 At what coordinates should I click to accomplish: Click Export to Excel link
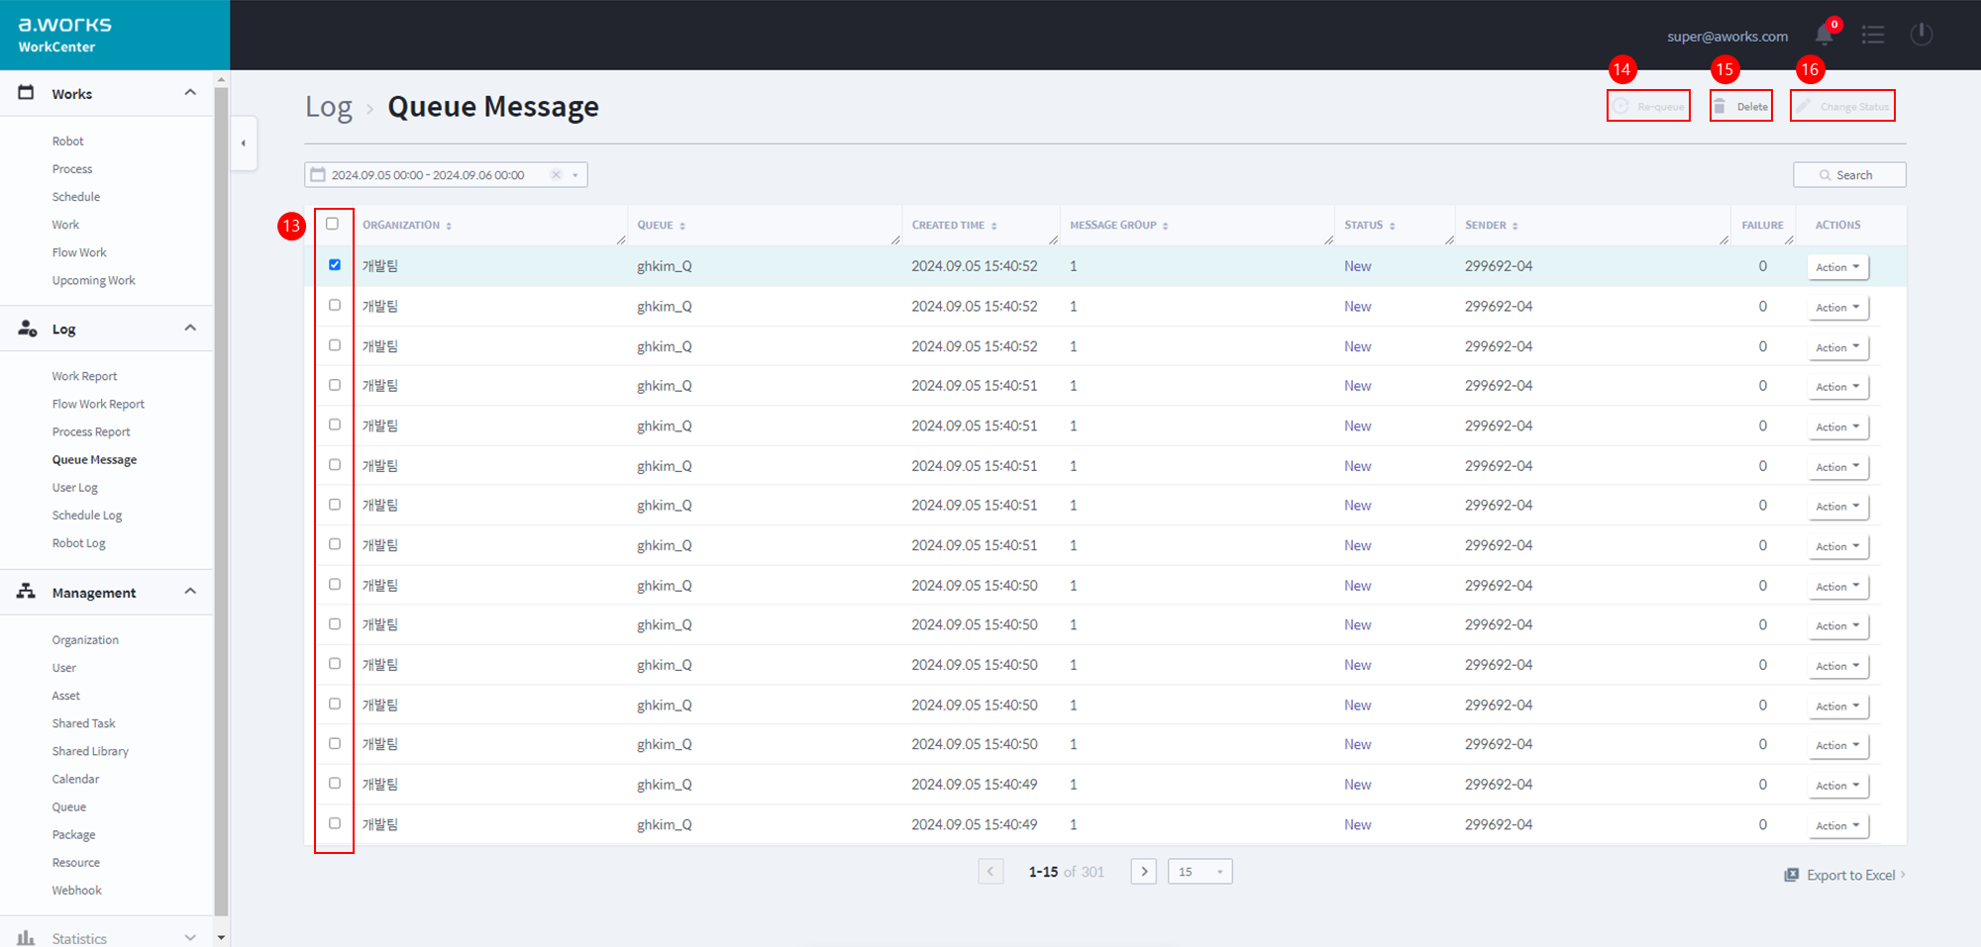(x=1844, y=875)
